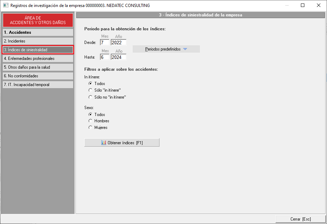The width and height of the screenshot is (327, 224).
Task: Choose Sólo no "in itínere" option
Action: pyautogui.click(x=91, y=97)
